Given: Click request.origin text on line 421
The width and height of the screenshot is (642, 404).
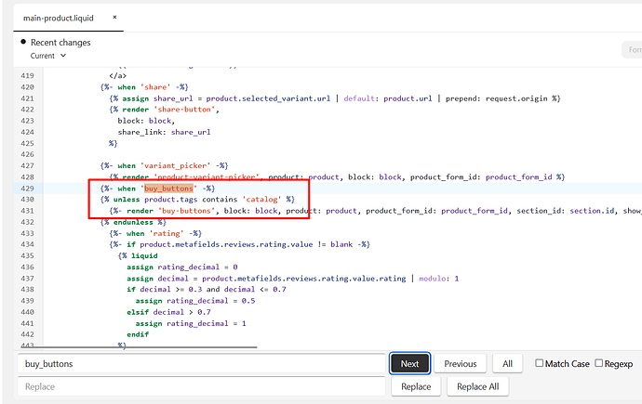Looking at the screenshot, I should click(x=516, y=98).
